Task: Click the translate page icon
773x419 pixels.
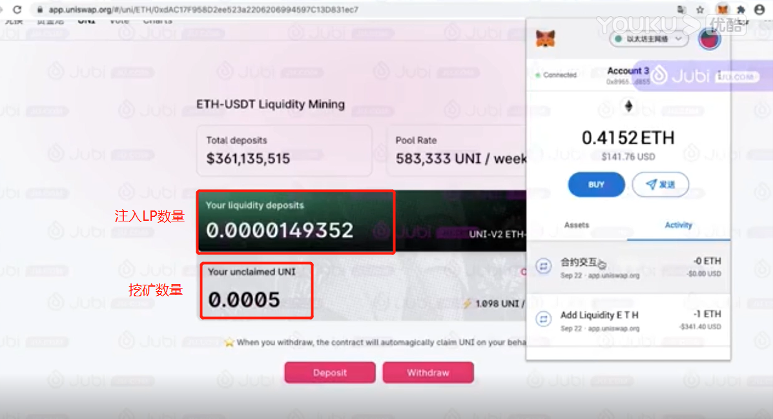Action: (682, 10)
